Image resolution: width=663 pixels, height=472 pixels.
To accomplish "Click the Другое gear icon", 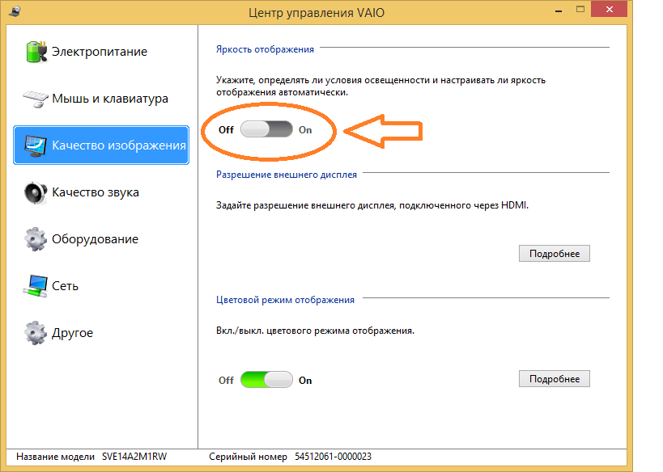I will (36, 333).
